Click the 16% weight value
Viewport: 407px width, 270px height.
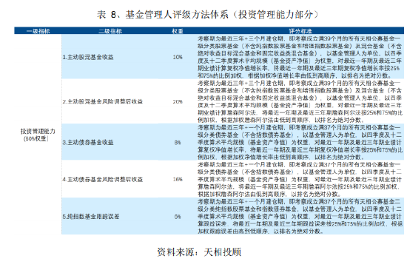click(x=178, y=179)
